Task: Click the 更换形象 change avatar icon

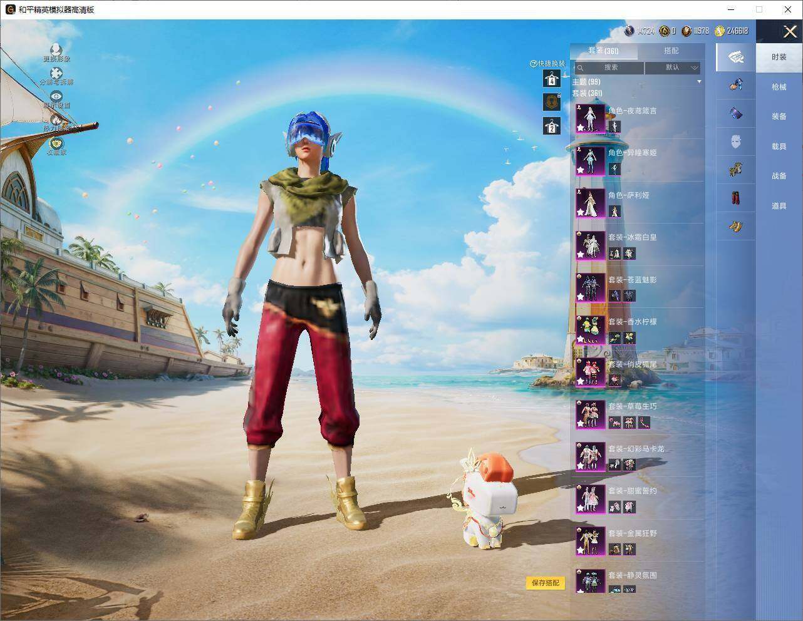Action: (x=56, y=49)
